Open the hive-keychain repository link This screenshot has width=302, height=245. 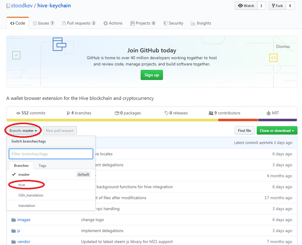click(54, 5)
